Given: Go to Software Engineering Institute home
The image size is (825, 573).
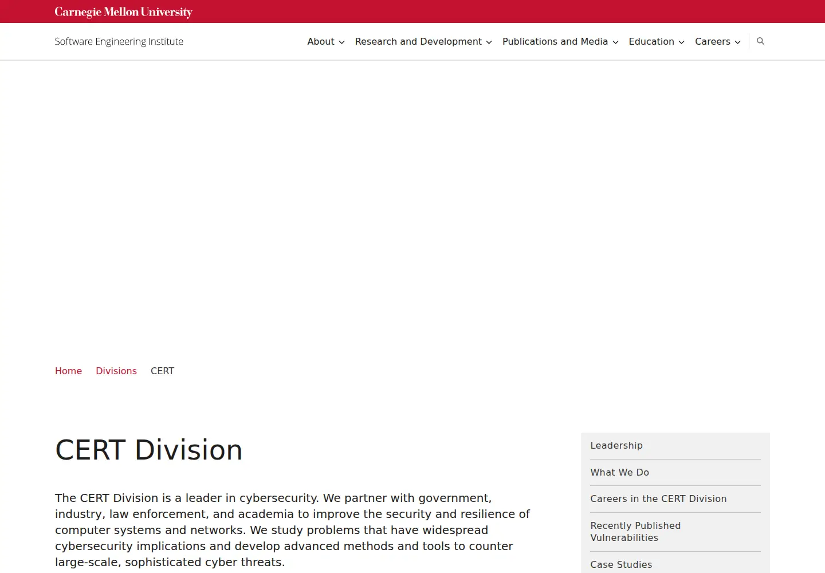Looking at the screenshot, I should tap(119, 41).
